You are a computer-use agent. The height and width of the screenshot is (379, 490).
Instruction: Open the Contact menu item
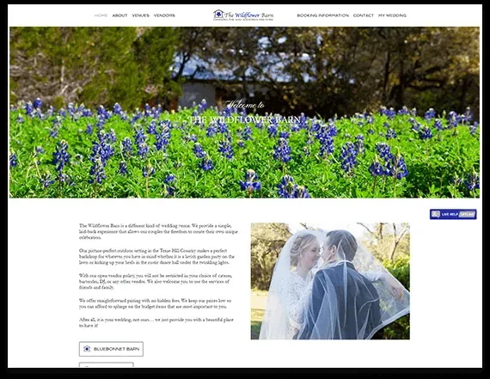click(364, 15)
